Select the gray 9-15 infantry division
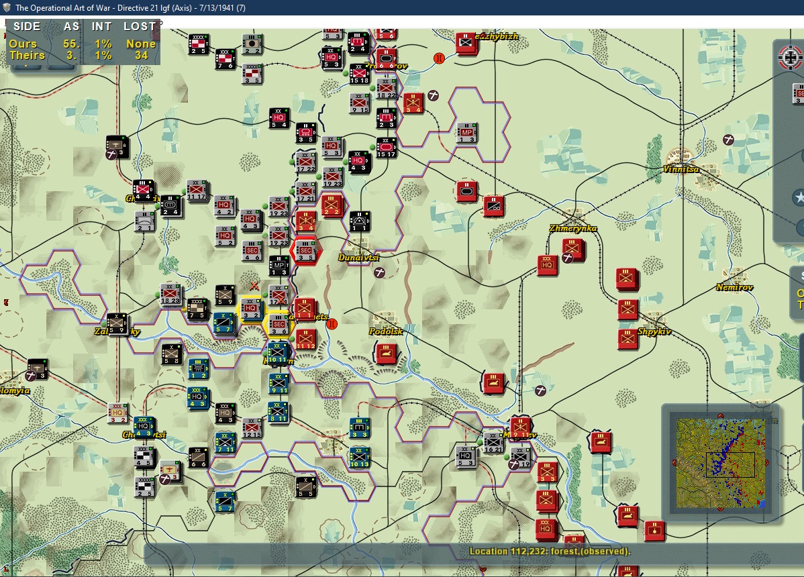 360,103
